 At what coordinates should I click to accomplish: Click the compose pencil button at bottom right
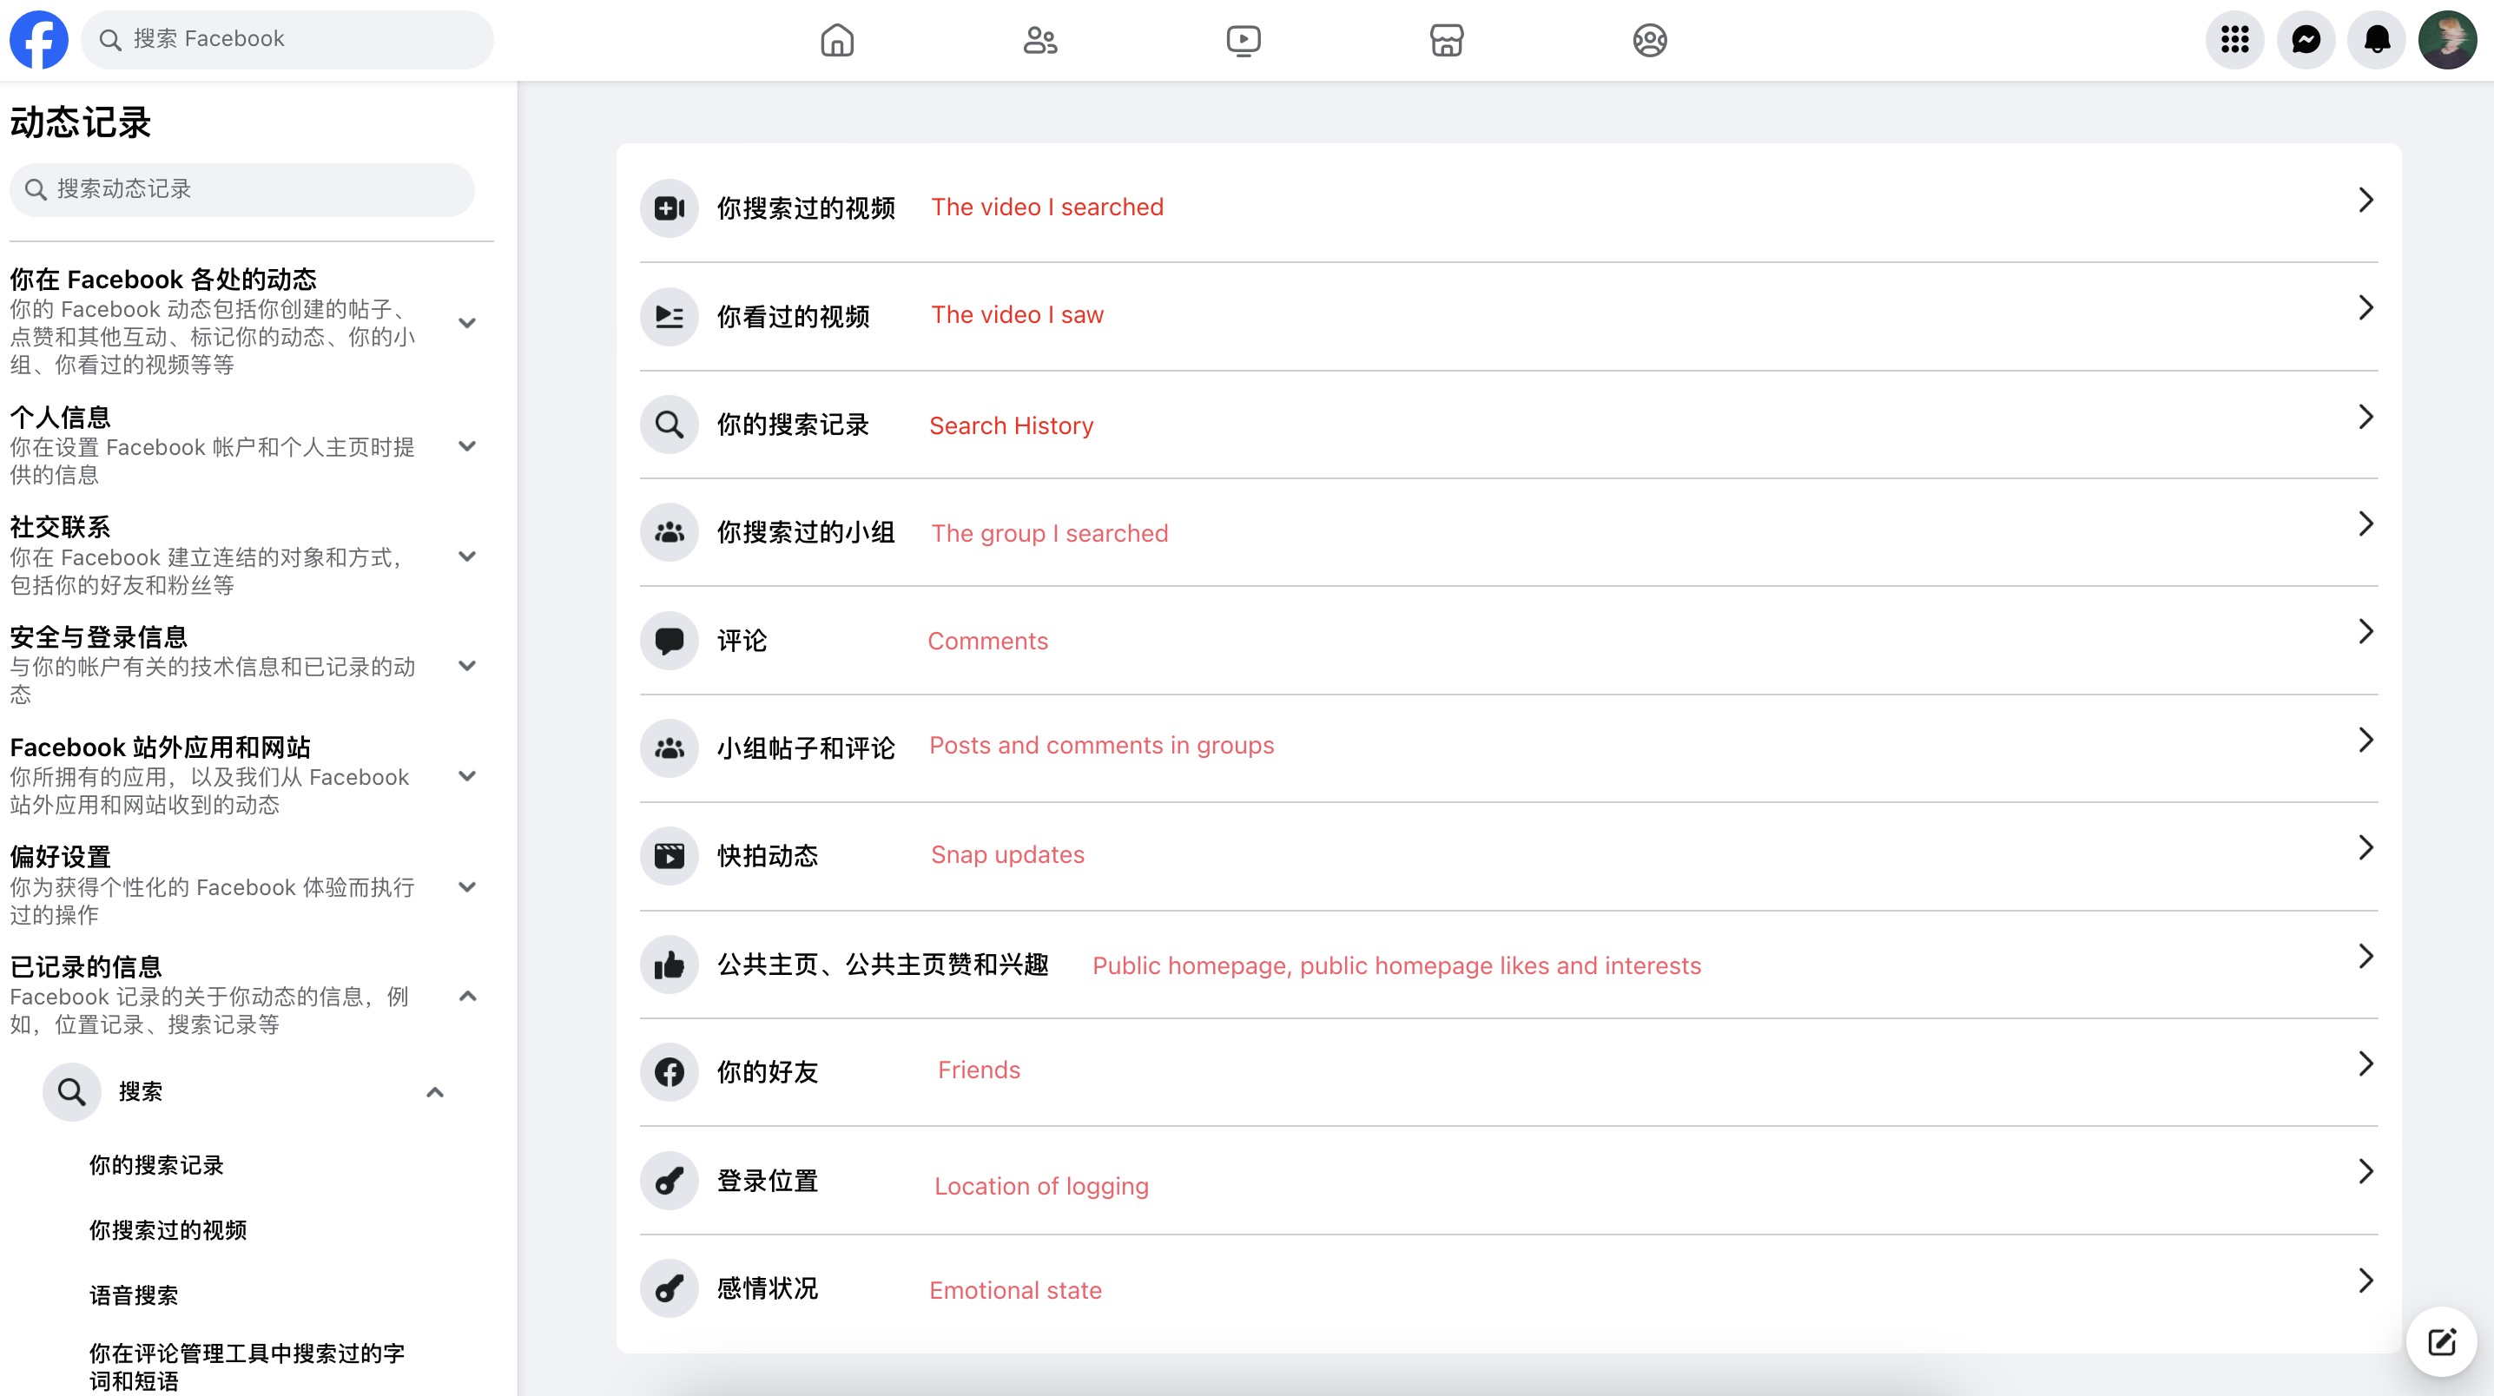click(x=2442, y=1342)
